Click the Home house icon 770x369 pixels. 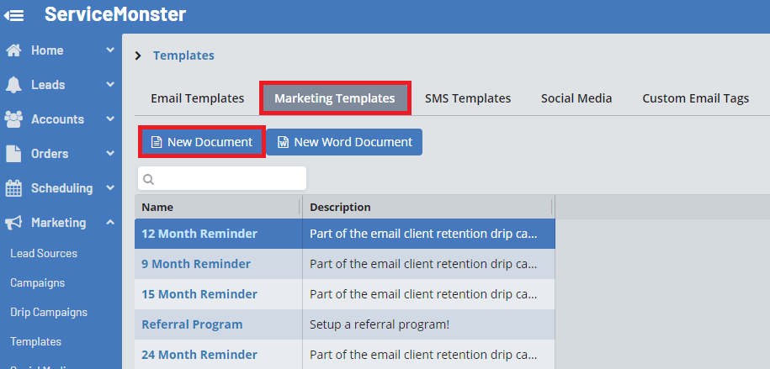[x=13, y=50]
